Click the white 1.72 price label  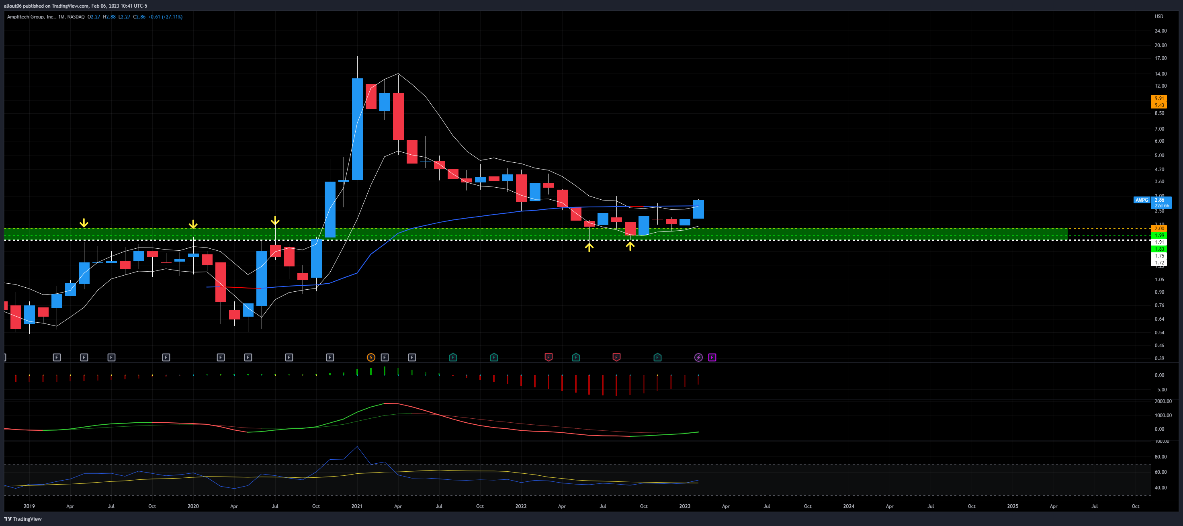click(x=1158, y=263)
